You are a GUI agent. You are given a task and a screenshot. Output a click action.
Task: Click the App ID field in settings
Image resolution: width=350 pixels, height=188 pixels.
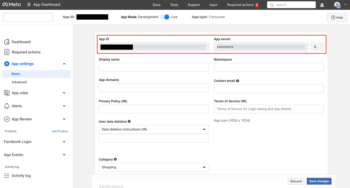pyautogui.click(x=154, y=47)
